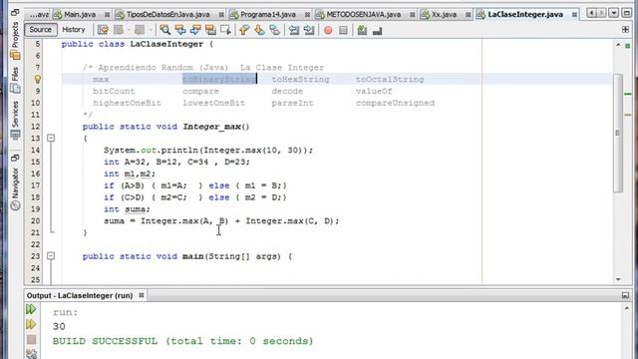Click Toggle Bookmark icon

(x=275, y=30)
